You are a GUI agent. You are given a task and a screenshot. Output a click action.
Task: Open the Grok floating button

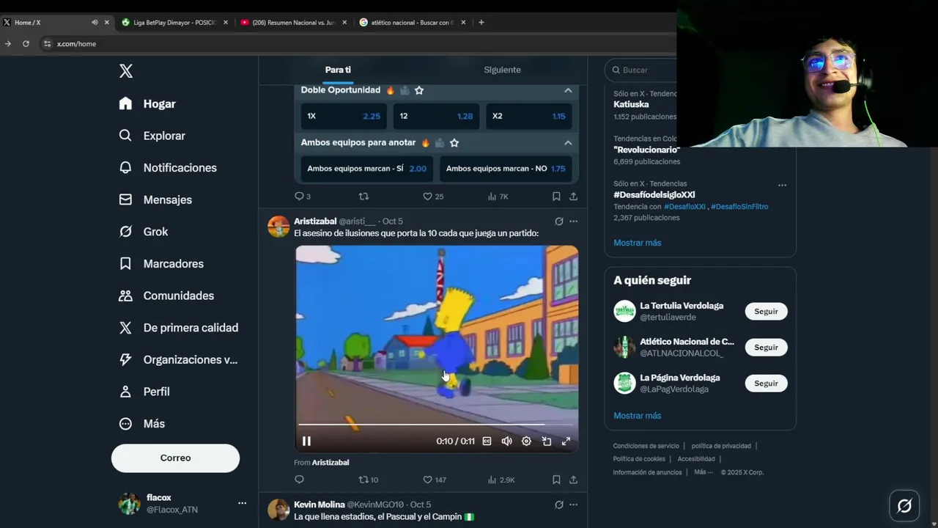pos(904,505)
